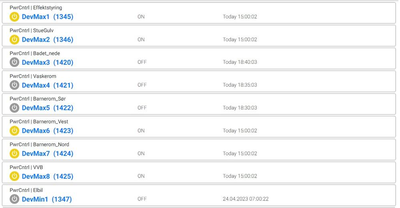This screenshot has height=208, width=400.
Task: Toggle the DevMax6 power icon
Action: 14,131
